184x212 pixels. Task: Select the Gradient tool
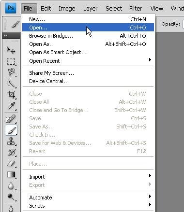coord(11,175)
